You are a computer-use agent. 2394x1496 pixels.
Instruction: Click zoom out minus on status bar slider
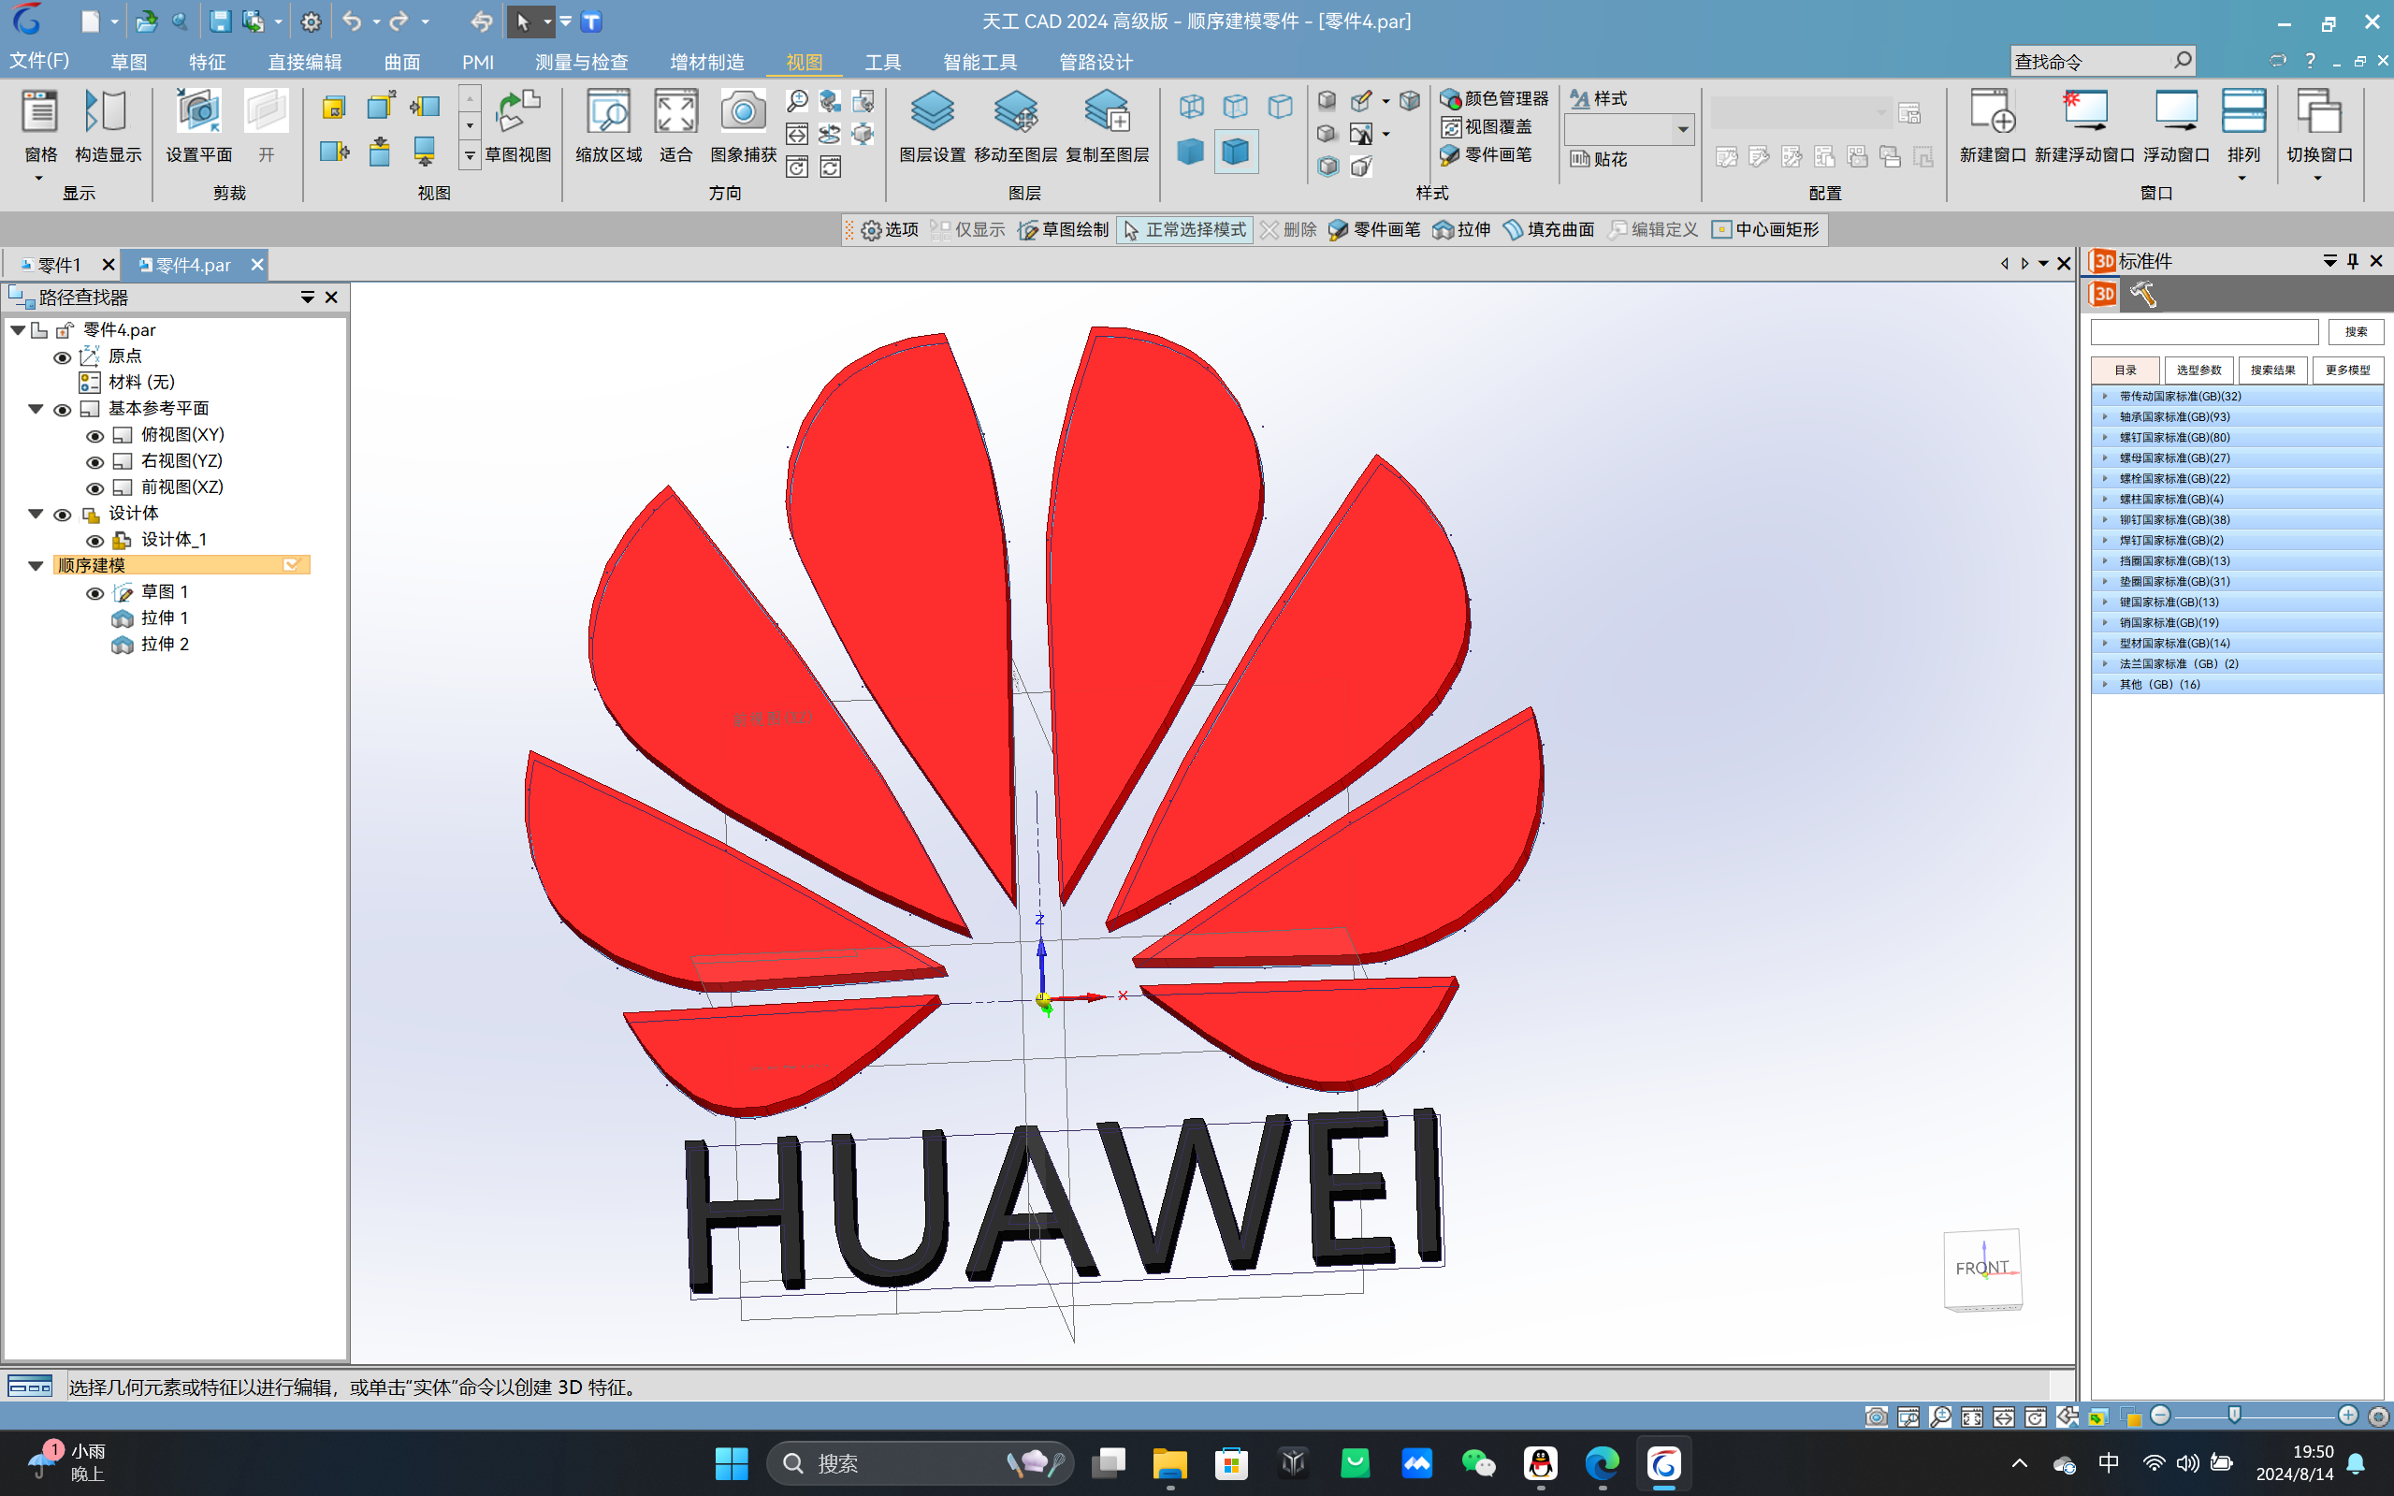(x=2160, y=1416)
